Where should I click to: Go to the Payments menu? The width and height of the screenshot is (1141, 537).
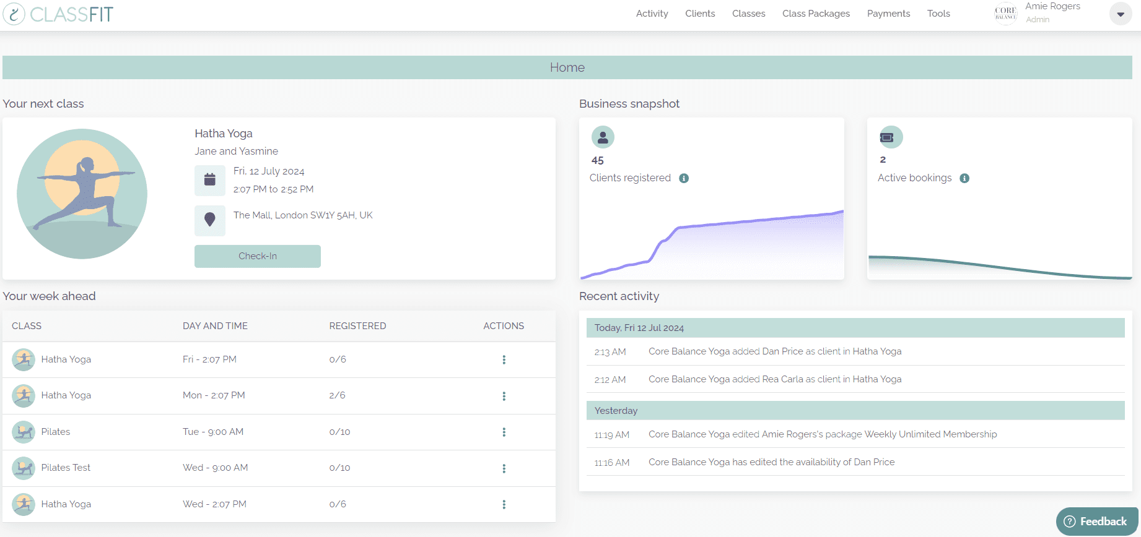point(888,14)
